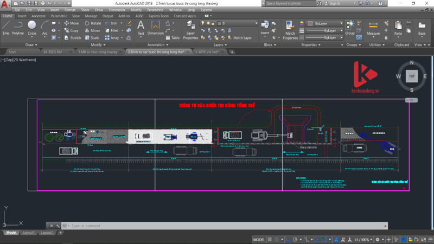Toggle MODEL space button in status bar

[259, 239]
